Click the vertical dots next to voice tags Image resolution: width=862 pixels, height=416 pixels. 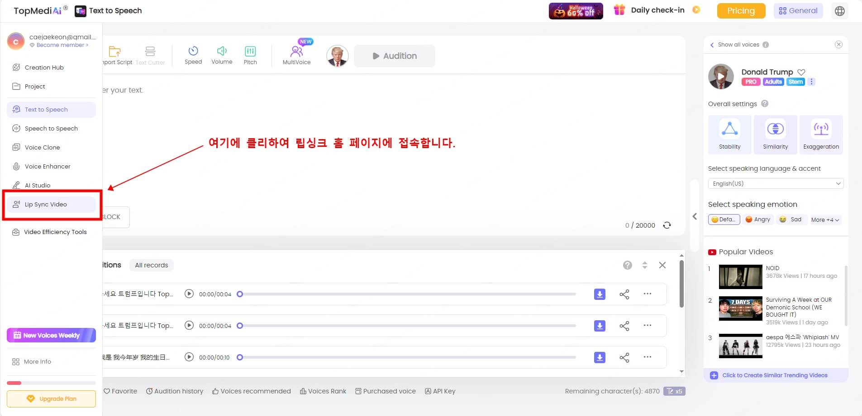811,82
